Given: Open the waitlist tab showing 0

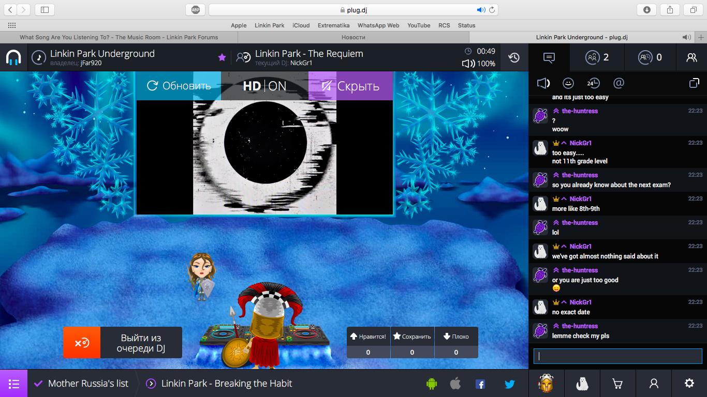Looking at the screenshot, I should click(x=651, y=57).
